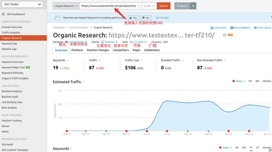The width and height of the screenshot is (272, 152).
Task: Switch to Old version
Action: [218, 28]
